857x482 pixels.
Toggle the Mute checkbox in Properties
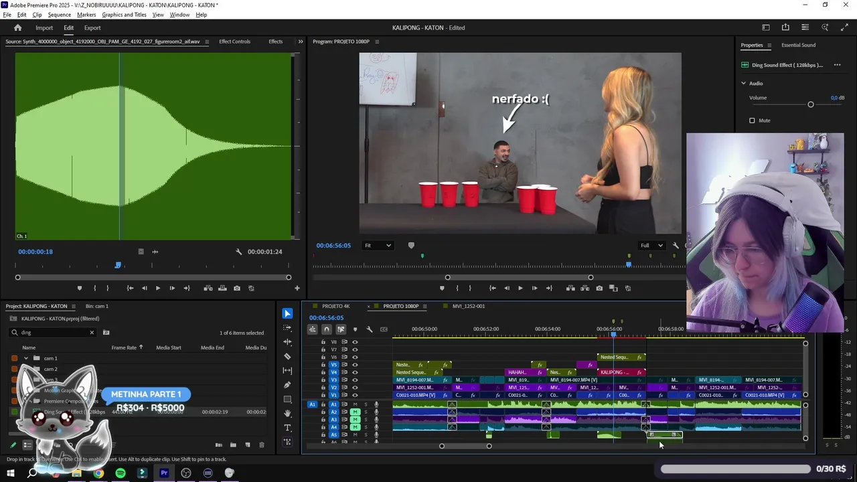pos(752,120)
